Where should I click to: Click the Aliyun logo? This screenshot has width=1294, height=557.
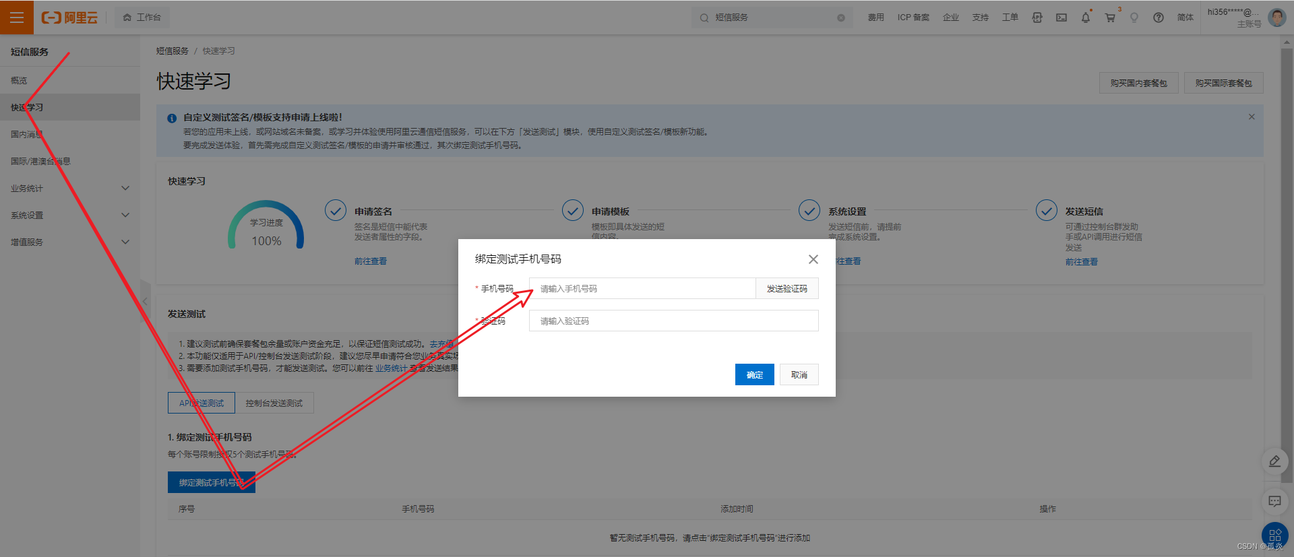click(x=69, y=18)
